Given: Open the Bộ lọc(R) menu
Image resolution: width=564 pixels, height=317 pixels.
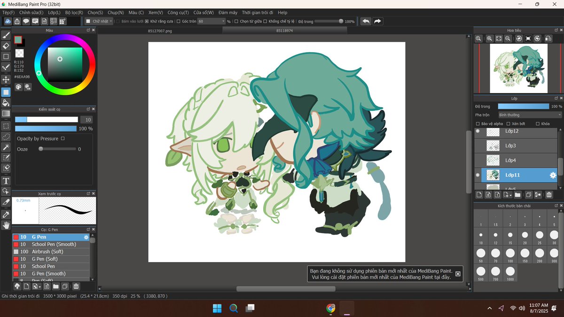Looking at the screenshot, I should (74, 13).
